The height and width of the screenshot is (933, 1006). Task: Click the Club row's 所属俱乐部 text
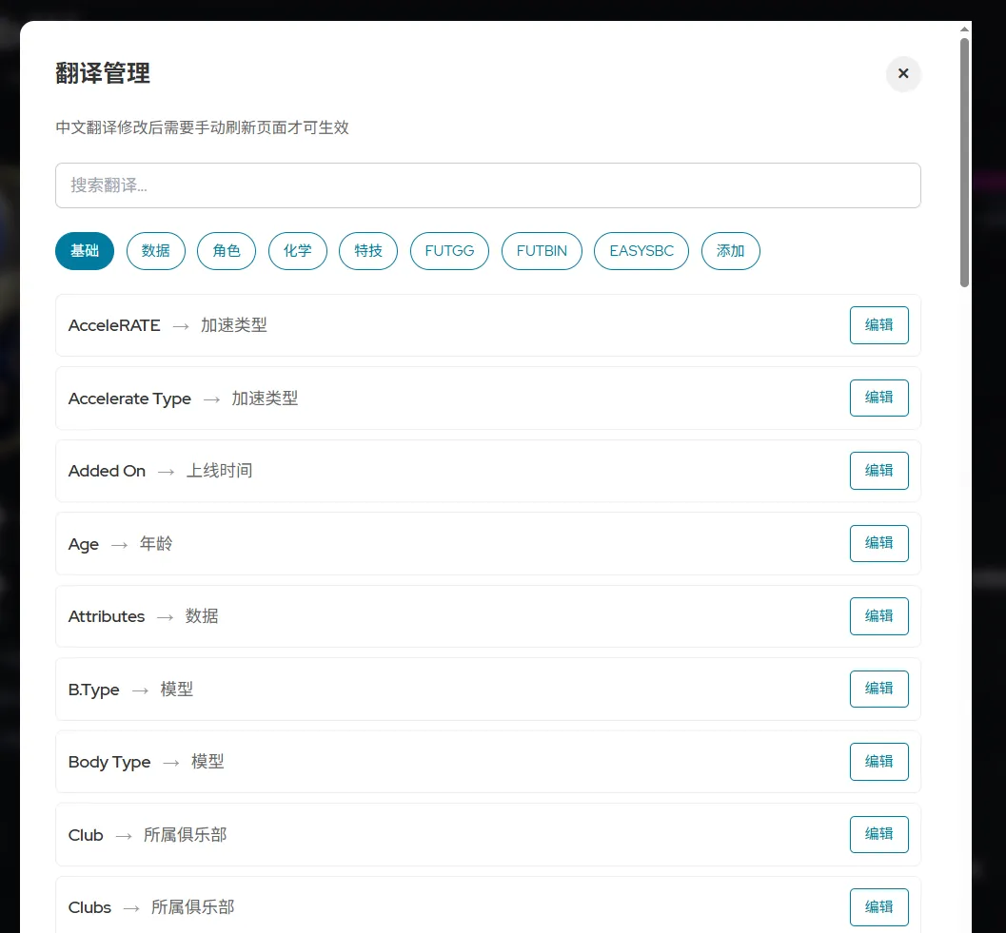pyautogui.click(x=185, y=835)
